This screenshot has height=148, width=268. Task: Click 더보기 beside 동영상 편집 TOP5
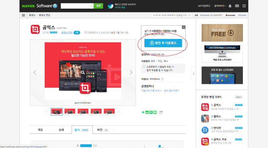(x=239, y=97)
